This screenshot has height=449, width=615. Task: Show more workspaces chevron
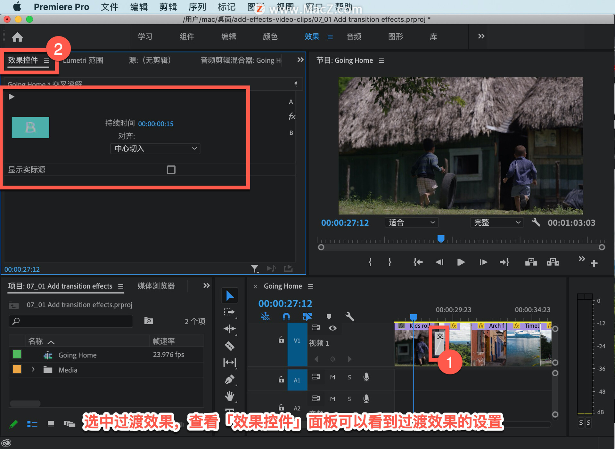click(481, 36)
